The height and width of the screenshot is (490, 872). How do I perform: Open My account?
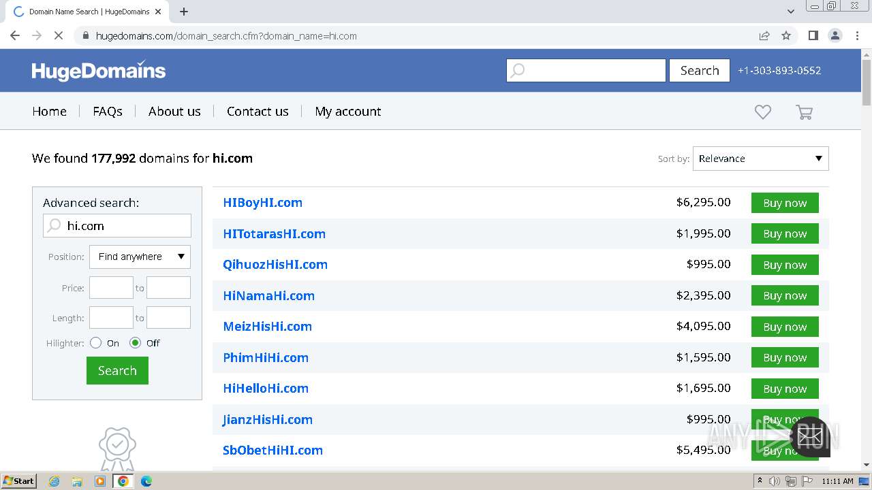point(348,111)
